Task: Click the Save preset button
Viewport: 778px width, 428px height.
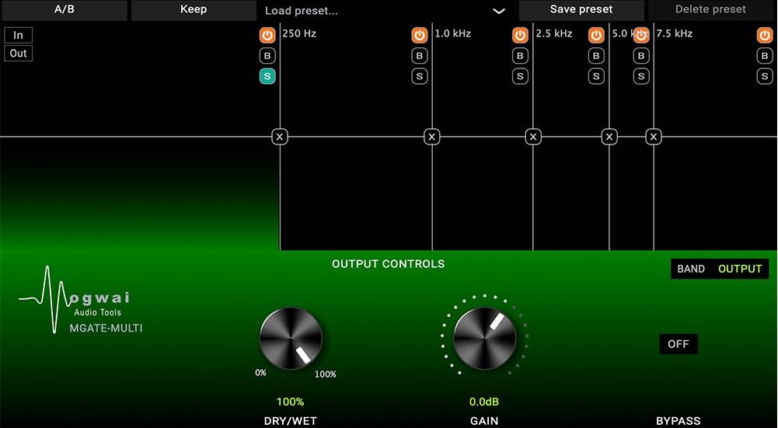Action: coord(581,10)
